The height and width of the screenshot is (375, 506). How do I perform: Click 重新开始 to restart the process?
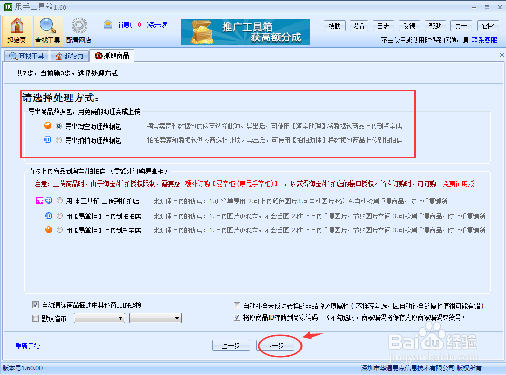pos(27,345)
